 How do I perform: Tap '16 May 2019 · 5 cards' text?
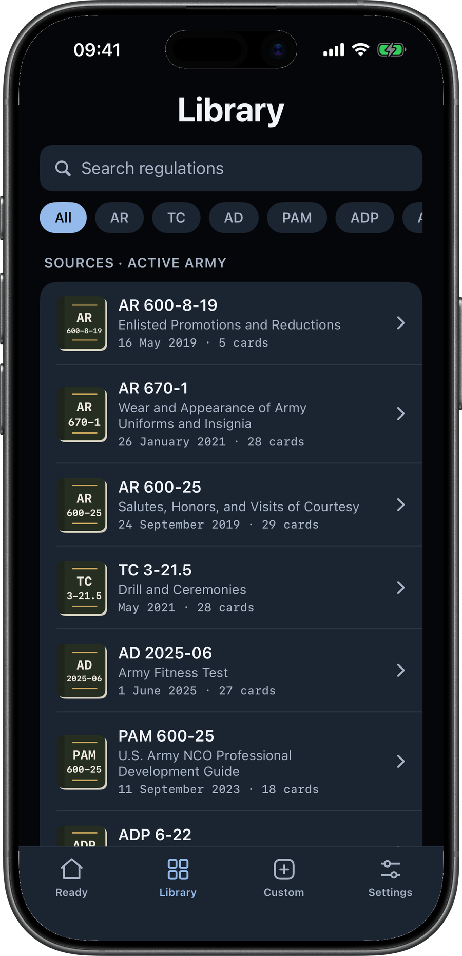(193, 343)
